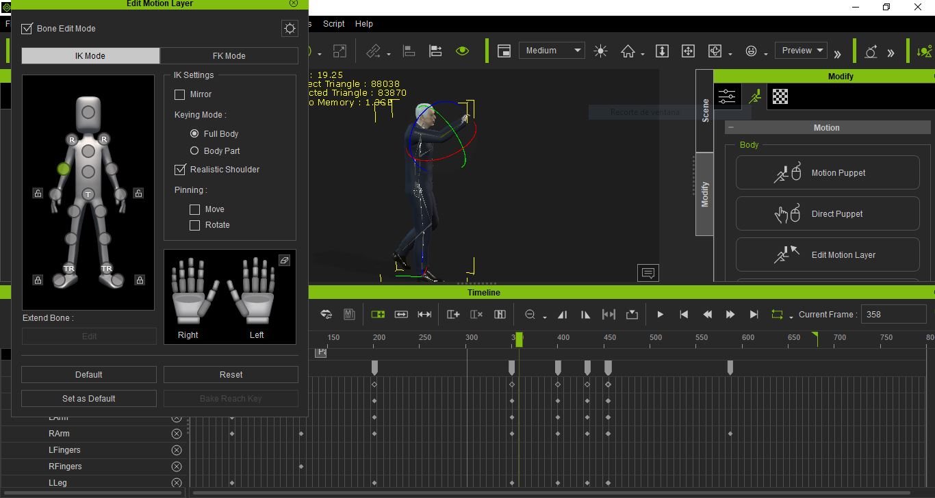Viewport: 935px width, 498px height.
Task: Switch to IK Mode tab
Action: click(90, 56)
